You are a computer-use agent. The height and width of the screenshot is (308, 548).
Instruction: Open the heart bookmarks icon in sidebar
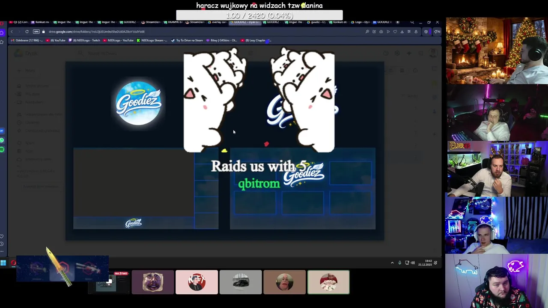[2, 236]
